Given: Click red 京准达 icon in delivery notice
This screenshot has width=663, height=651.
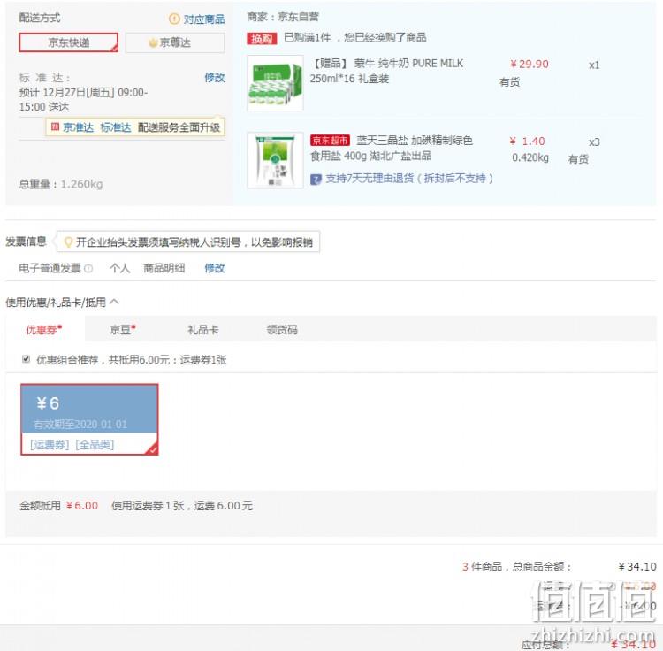Looking at the screenshot, I should coord(55,126).
